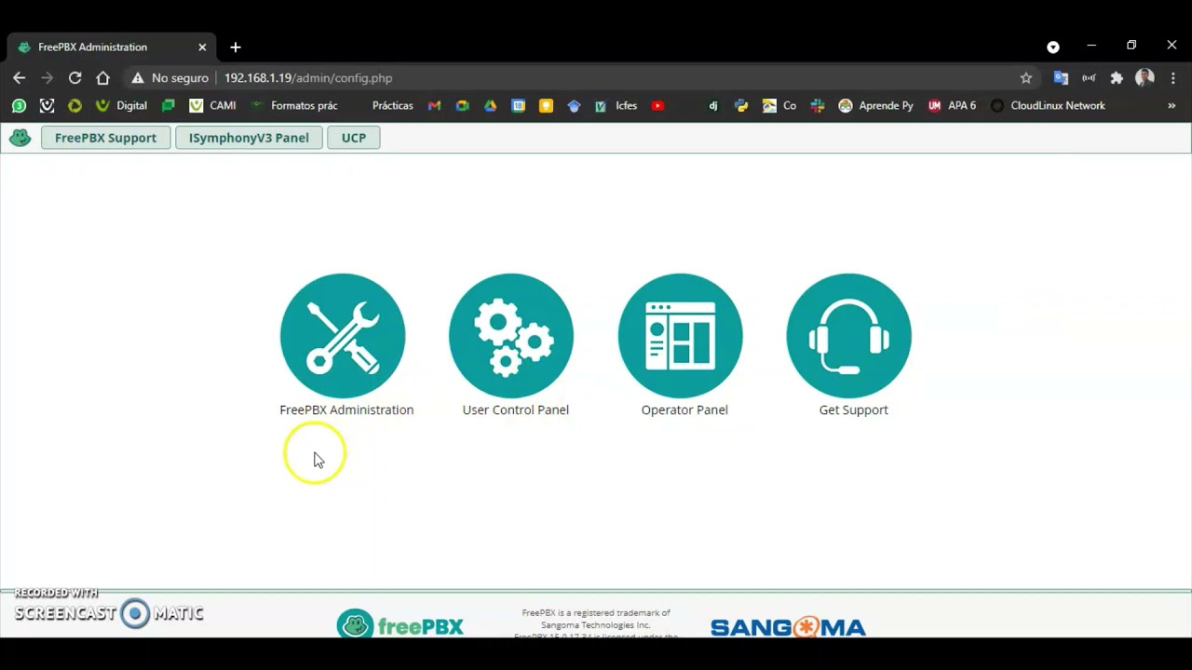Open the WhatsApp bookmark icon
Screen dimensions: 1192x670
tap(19, 106)
